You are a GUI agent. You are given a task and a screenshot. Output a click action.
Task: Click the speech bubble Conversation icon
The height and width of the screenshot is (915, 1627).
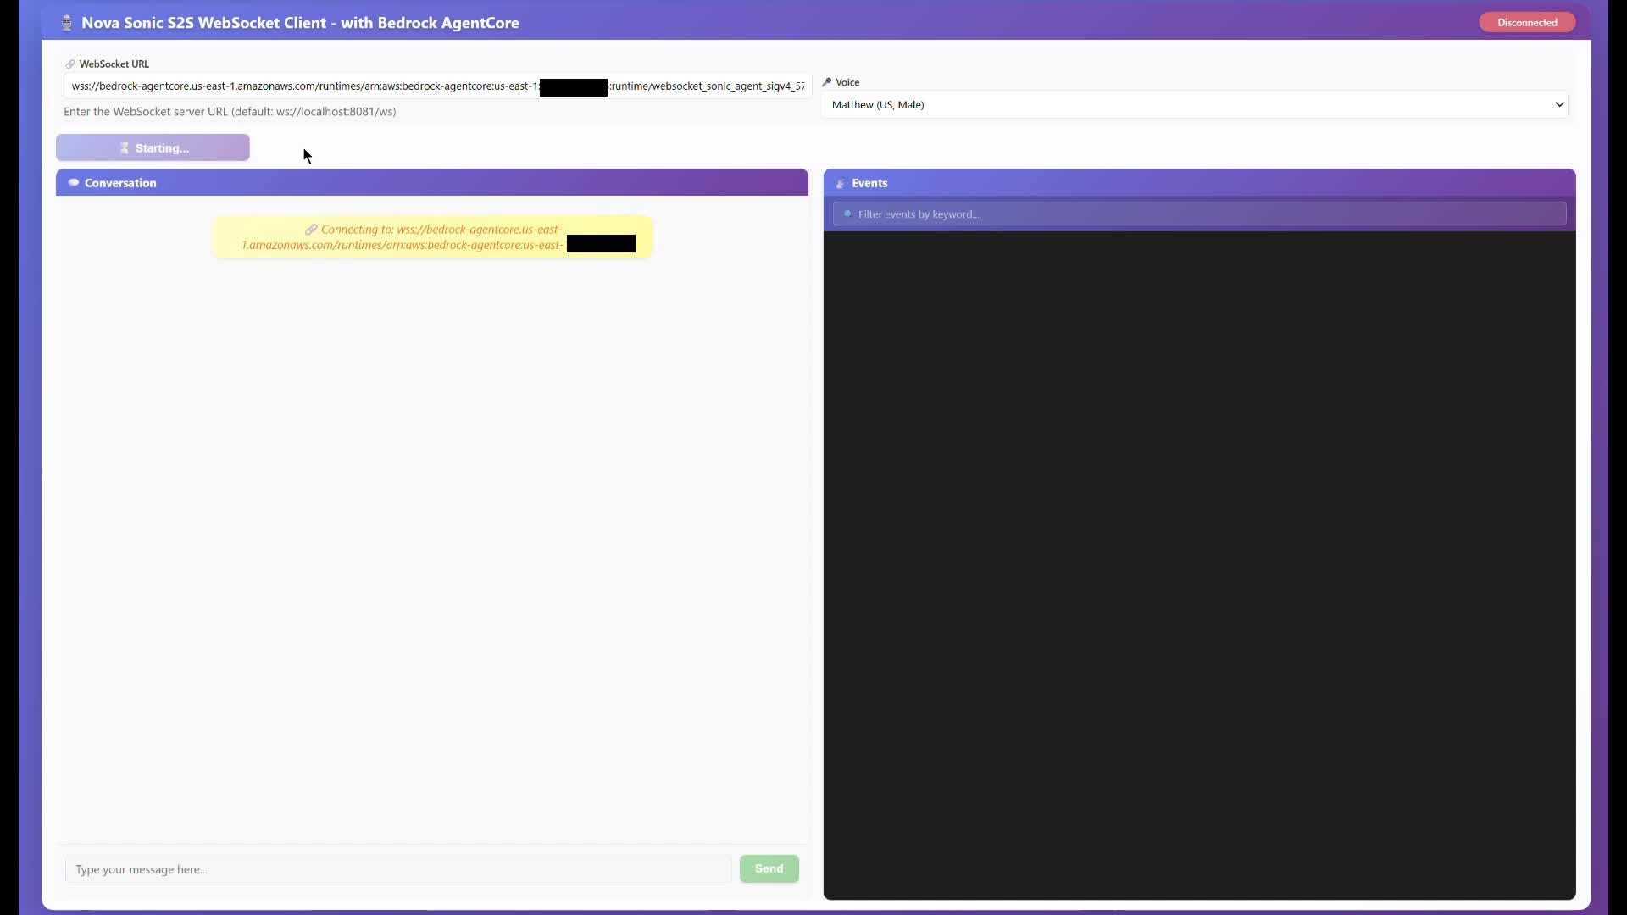pos(74,183)
